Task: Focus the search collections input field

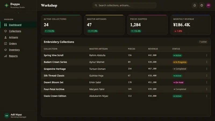Action: 124,5
